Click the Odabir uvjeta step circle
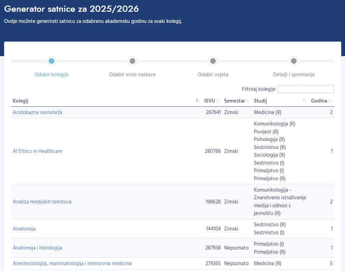The width and height of the screenshot is (345, 271). (x=213, y=61)
